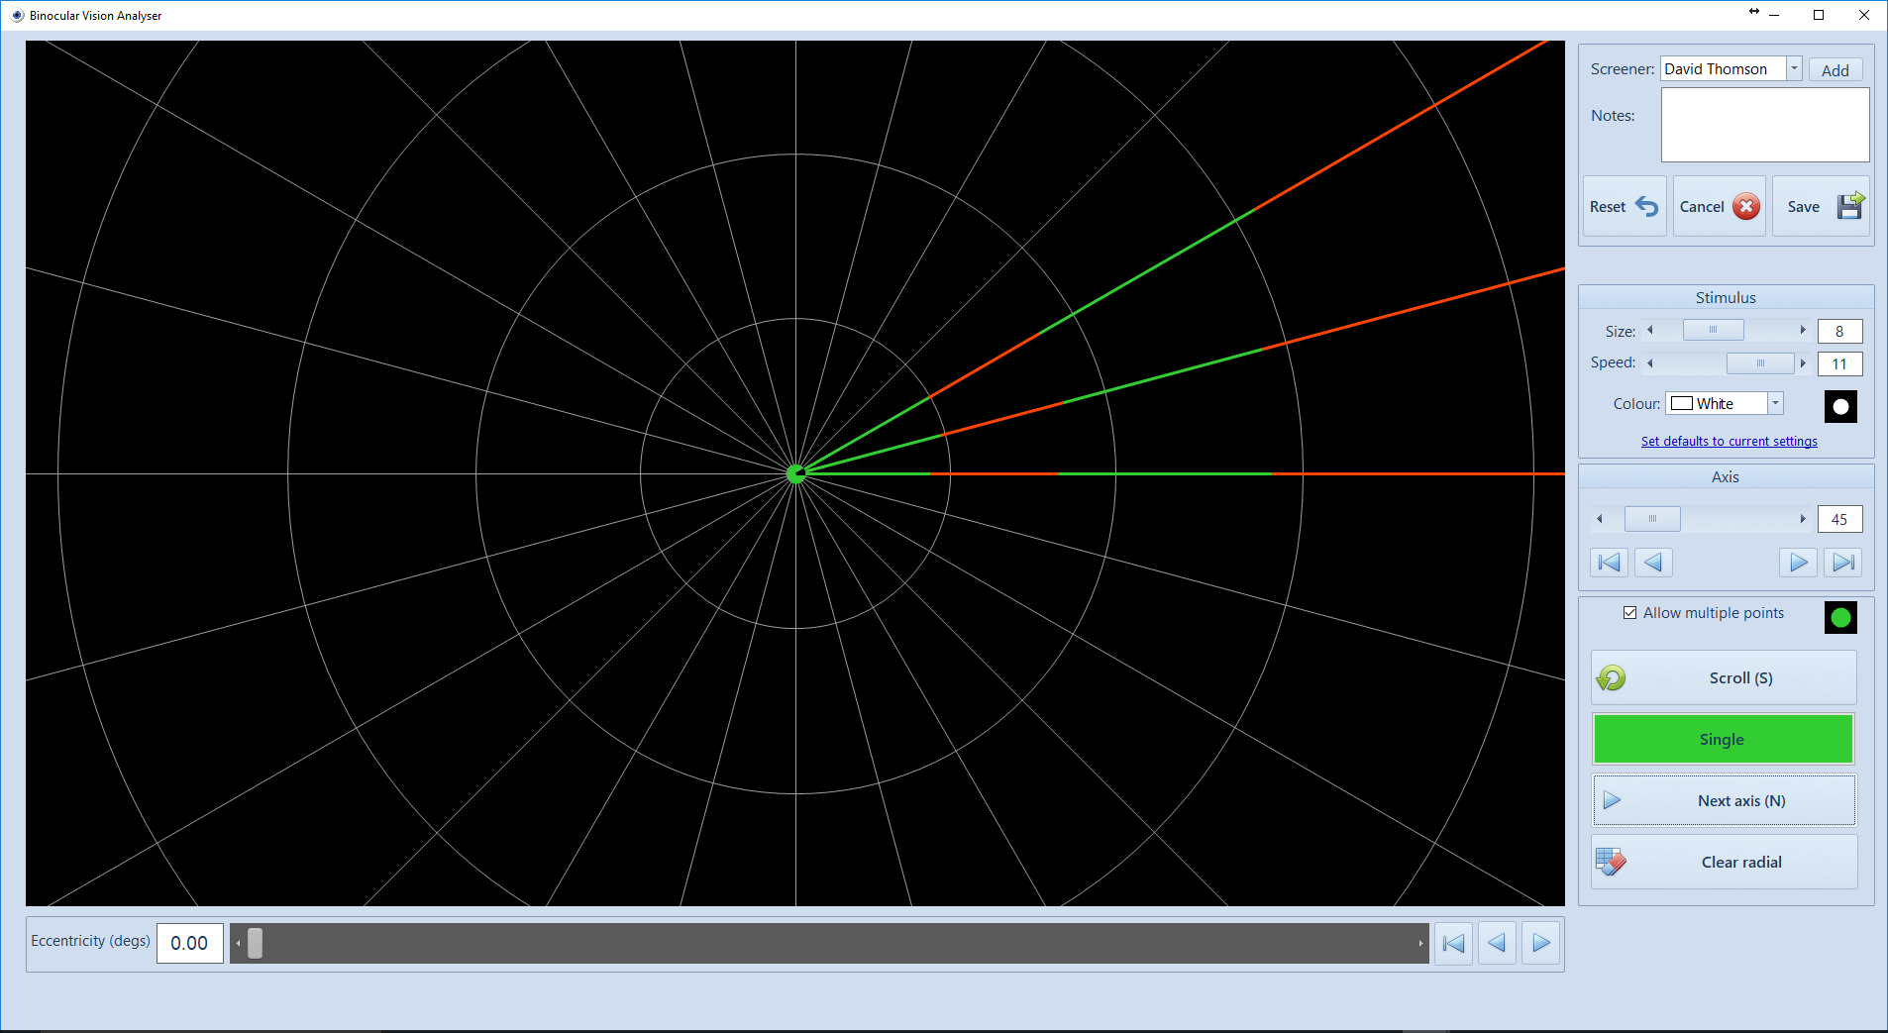The image size is (1888, 1033).
Task: Step to next axis arrow icon
Action: pos(1797,563)
